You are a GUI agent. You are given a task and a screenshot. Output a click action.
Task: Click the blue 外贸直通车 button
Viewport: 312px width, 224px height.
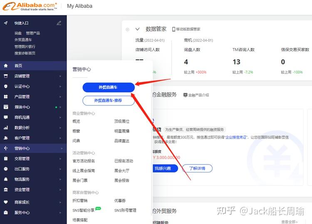[x=109, y=87]
